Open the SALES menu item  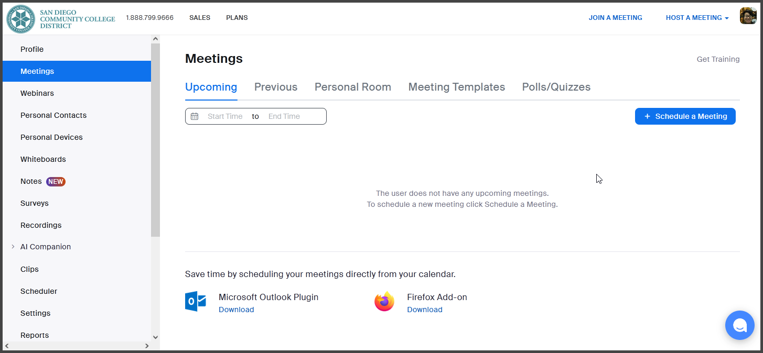click(199, 17)
